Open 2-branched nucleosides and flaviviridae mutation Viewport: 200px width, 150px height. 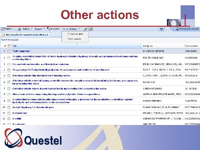[41, 64]
